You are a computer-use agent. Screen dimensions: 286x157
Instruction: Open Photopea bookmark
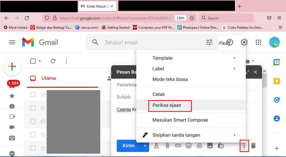[198, 28]
